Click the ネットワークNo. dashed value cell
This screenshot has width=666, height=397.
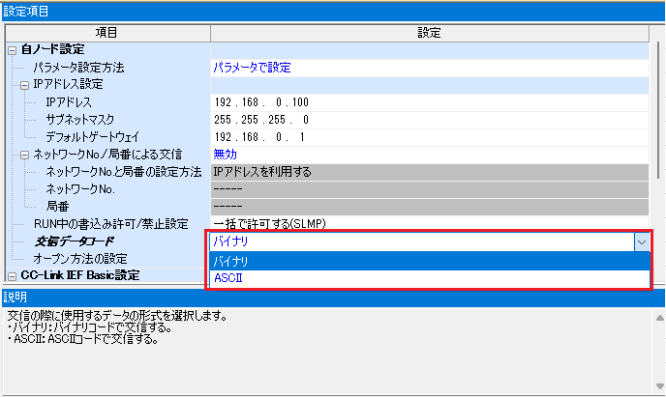(430, 189)
